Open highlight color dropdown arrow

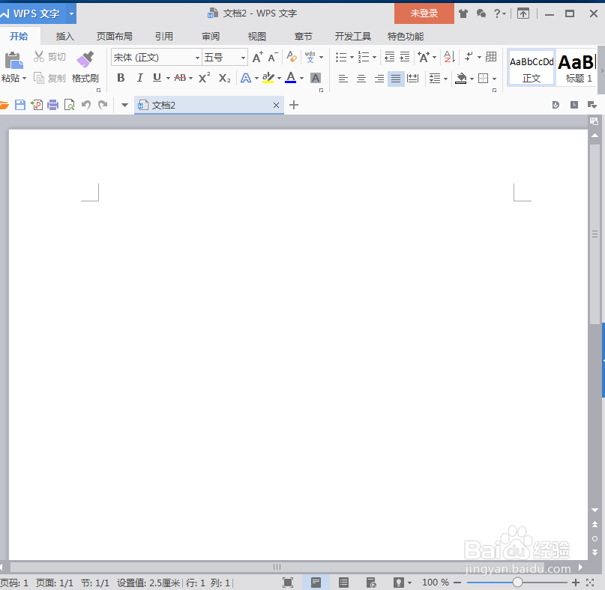[279, 79]
